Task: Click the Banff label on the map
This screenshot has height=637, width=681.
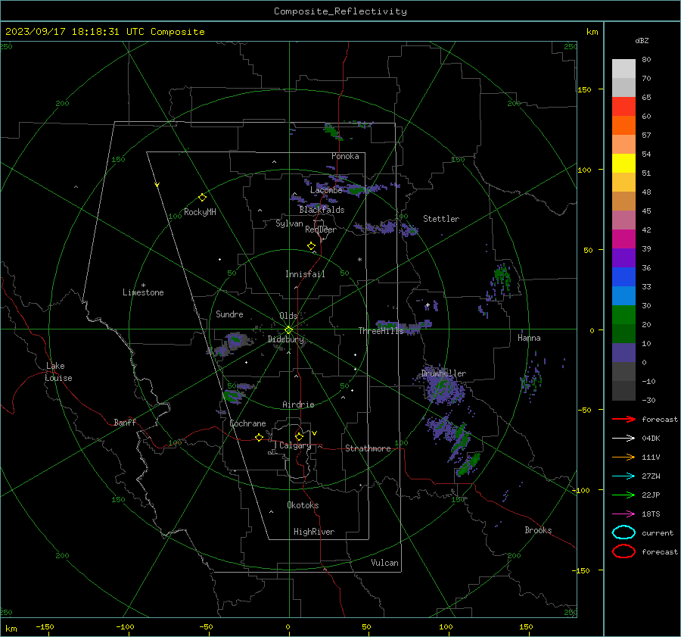Action: tap(125, 423)
